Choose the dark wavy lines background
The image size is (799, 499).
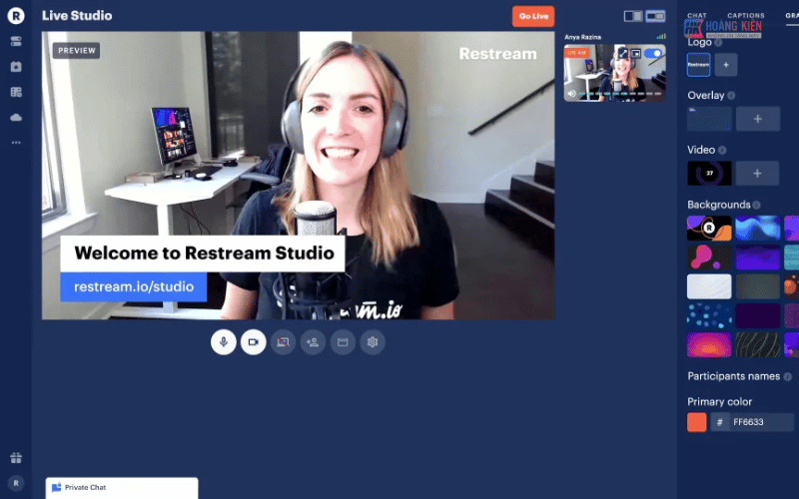click(x=758, y=344)
